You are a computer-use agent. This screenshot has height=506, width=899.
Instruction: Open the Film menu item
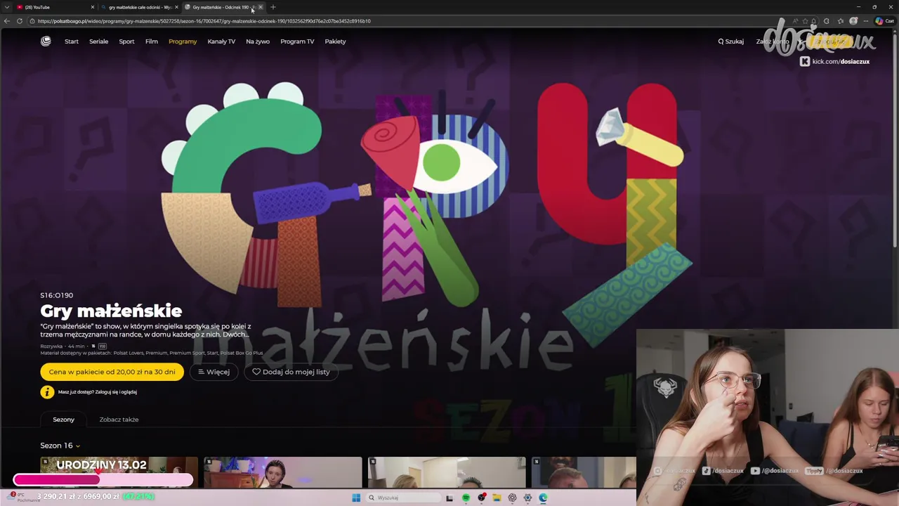pyautogui.click(x=152, y=41)
